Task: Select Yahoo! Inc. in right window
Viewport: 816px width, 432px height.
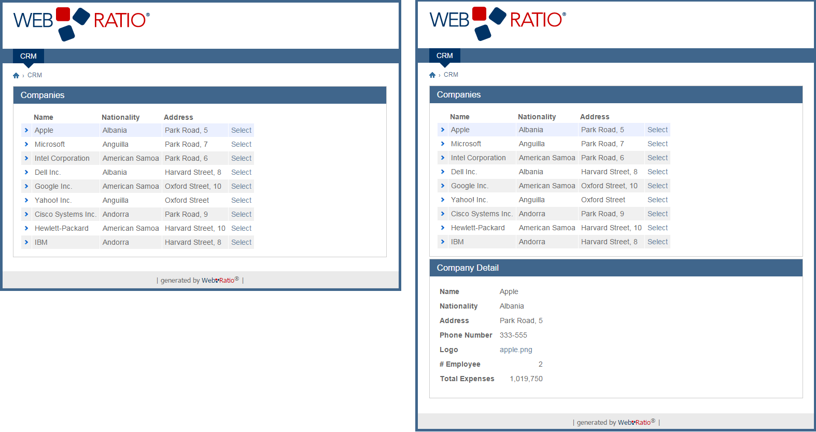Action: pos(657,200)
